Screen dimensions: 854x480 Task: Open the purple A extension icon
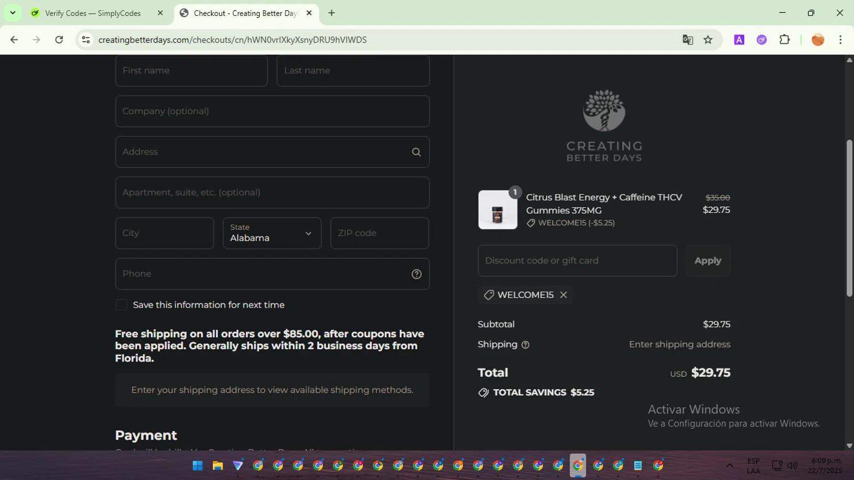tap(739, 39)
